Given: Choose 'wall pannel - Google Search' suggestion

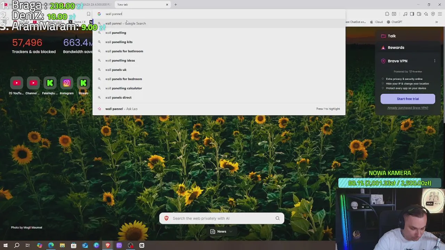Looking at the screenshot, I should click(219, 23).
